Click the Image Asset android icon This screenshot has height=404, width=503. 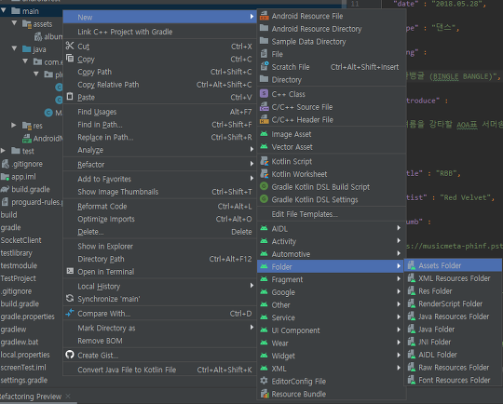click(x=264, y=134)
